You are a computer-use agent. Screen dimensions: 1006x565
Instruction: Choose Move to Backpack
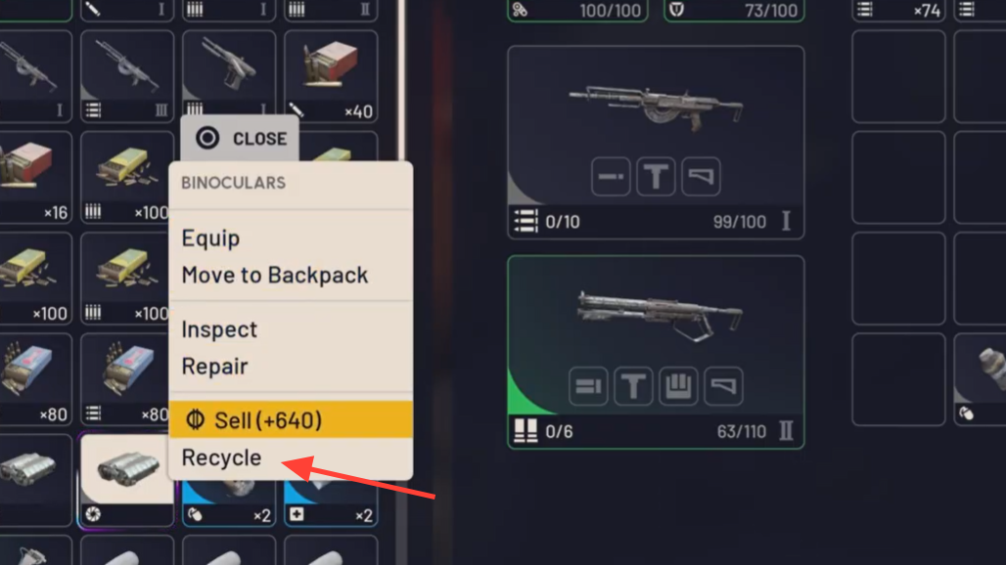pyautogui.click(x=275, y=276)
